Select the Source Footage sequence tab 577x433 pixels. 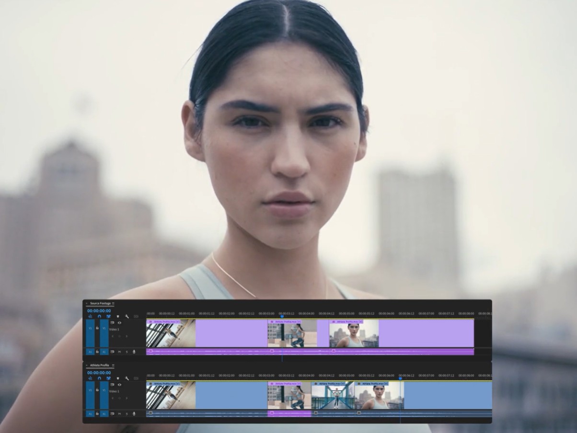pyautogui.click(x=100, y=304)
